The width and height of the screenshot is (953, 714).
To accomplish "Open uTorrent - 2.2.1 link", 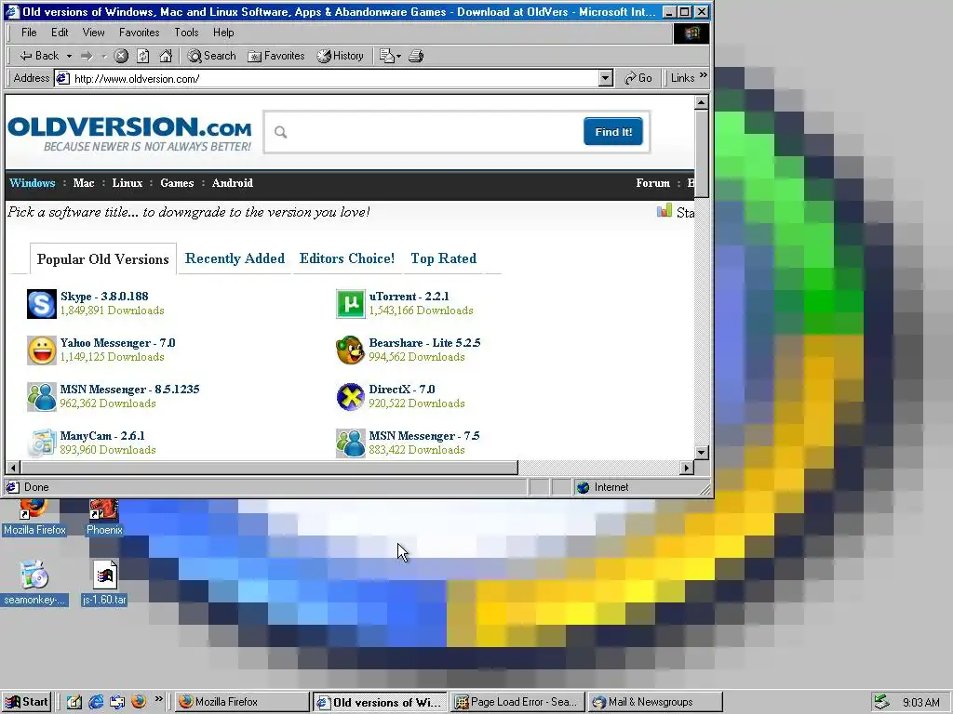I will pyautogui.click(x=409, y=297).
